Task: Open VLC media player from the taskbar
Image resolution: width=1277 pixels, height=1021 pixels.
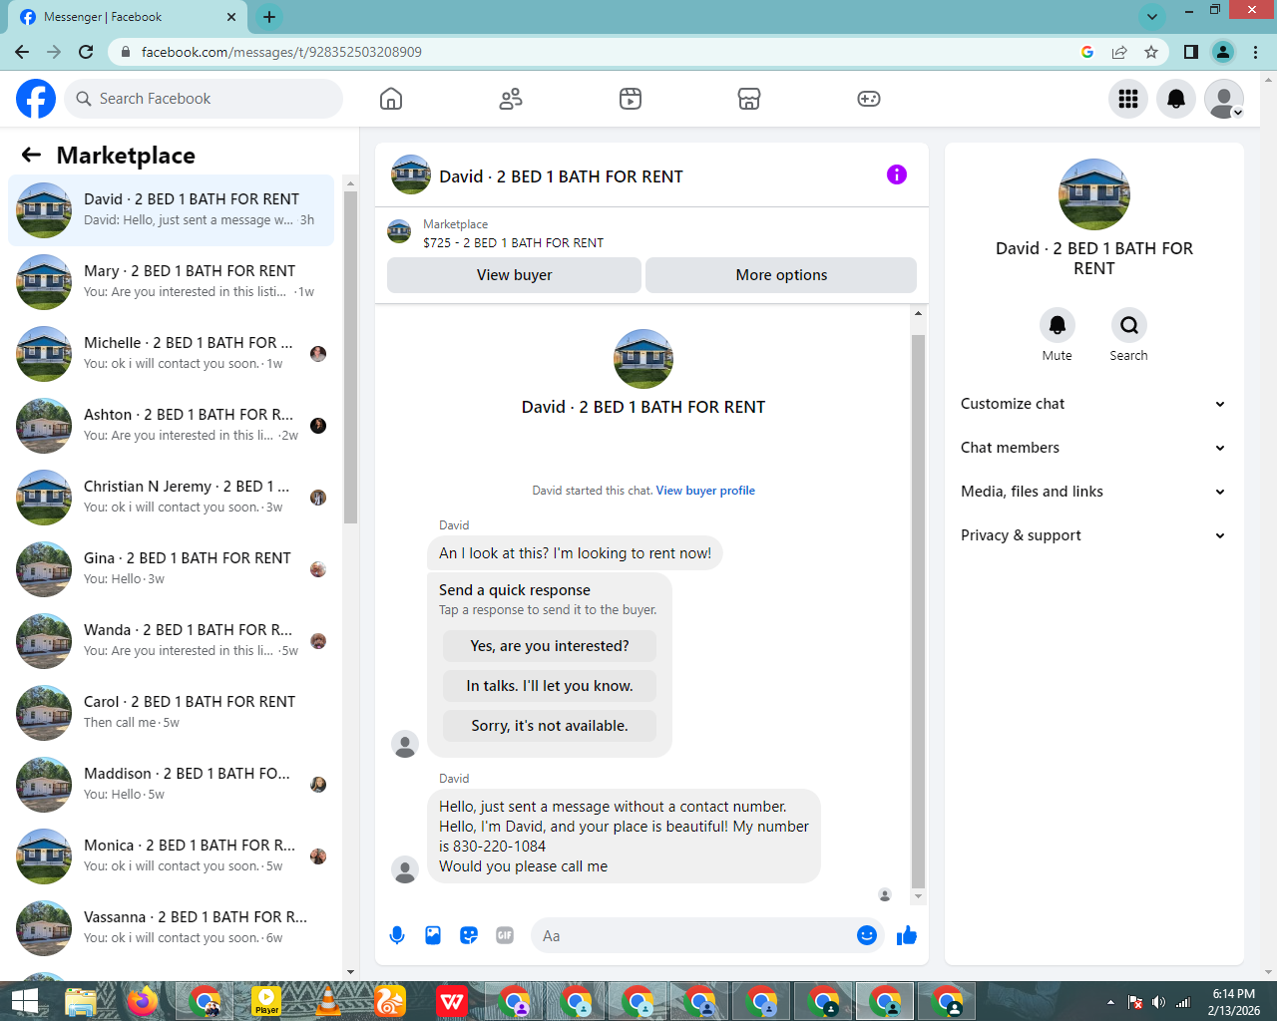Action: pos(328,1001)
